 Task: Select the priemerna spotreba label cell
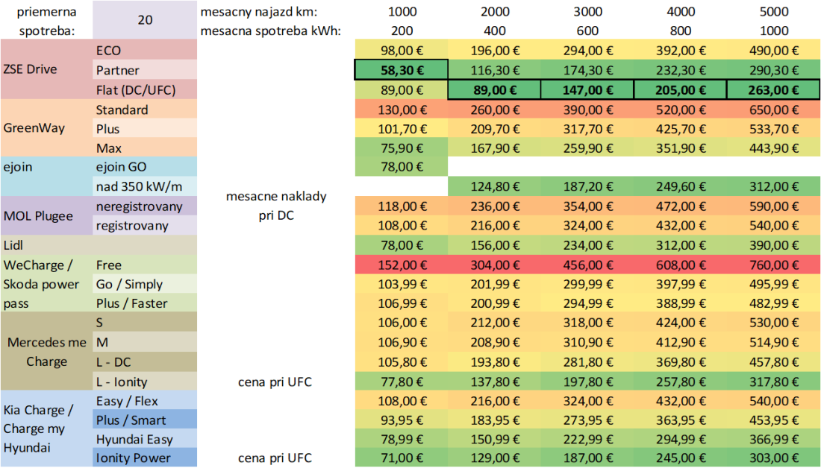pyautogui.click(x=46, y=20)
